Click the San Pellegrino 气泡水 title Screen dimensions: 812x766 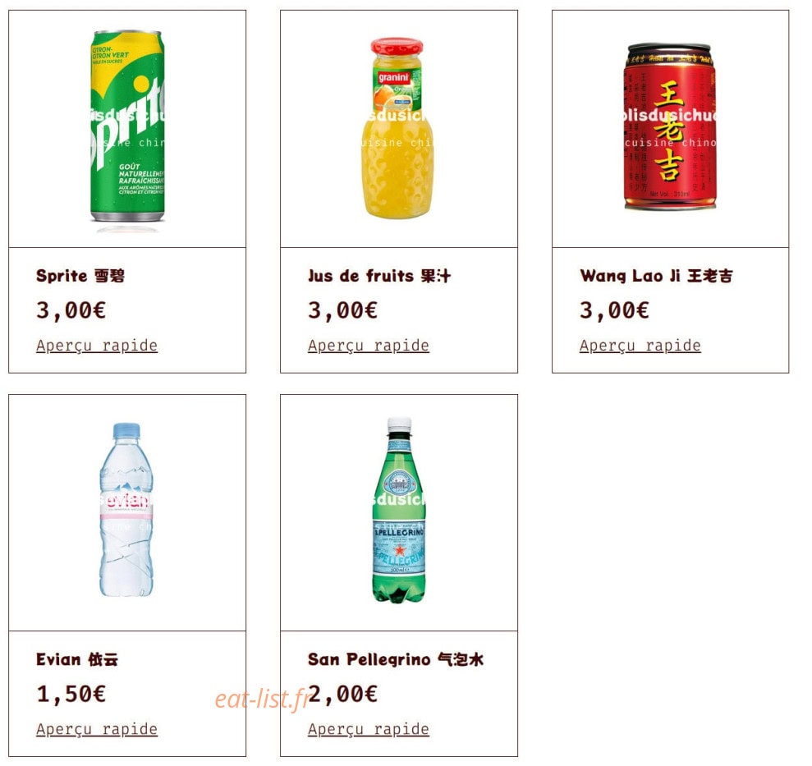[396, 660]
